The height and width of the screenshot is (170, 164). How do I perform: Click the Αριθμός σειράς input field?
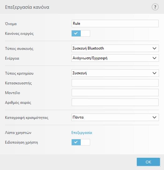pos(115,102)
